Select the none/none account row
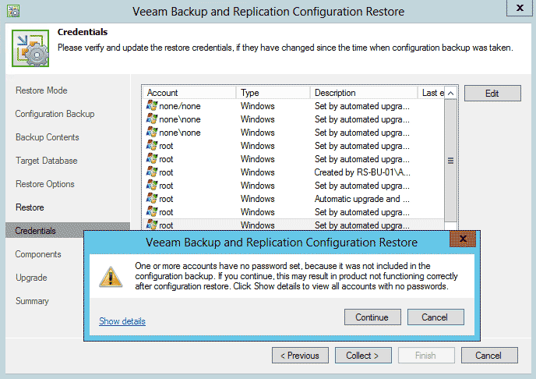 coord(293,106)
